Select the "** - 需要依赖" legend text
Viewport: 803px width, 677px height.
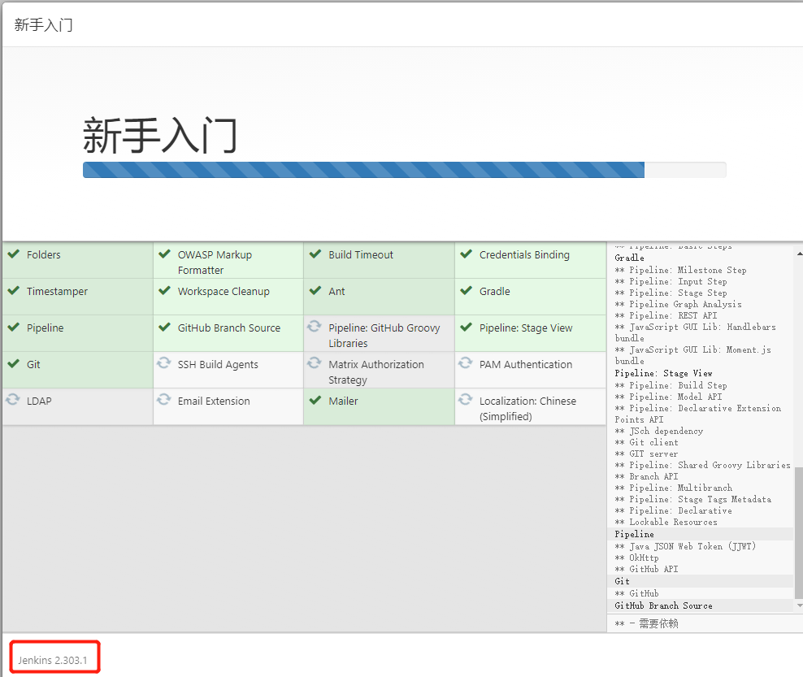tap(646, 623)
